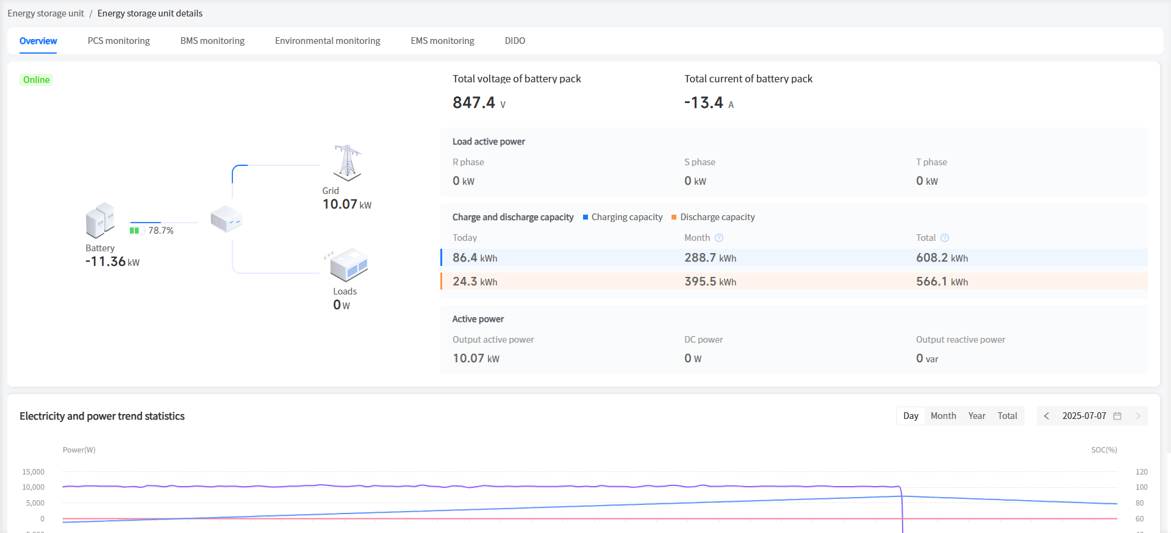Switch to BMS monitoring tab
The height and width of the screenshot is (533, 1171).
click(212, 41)
